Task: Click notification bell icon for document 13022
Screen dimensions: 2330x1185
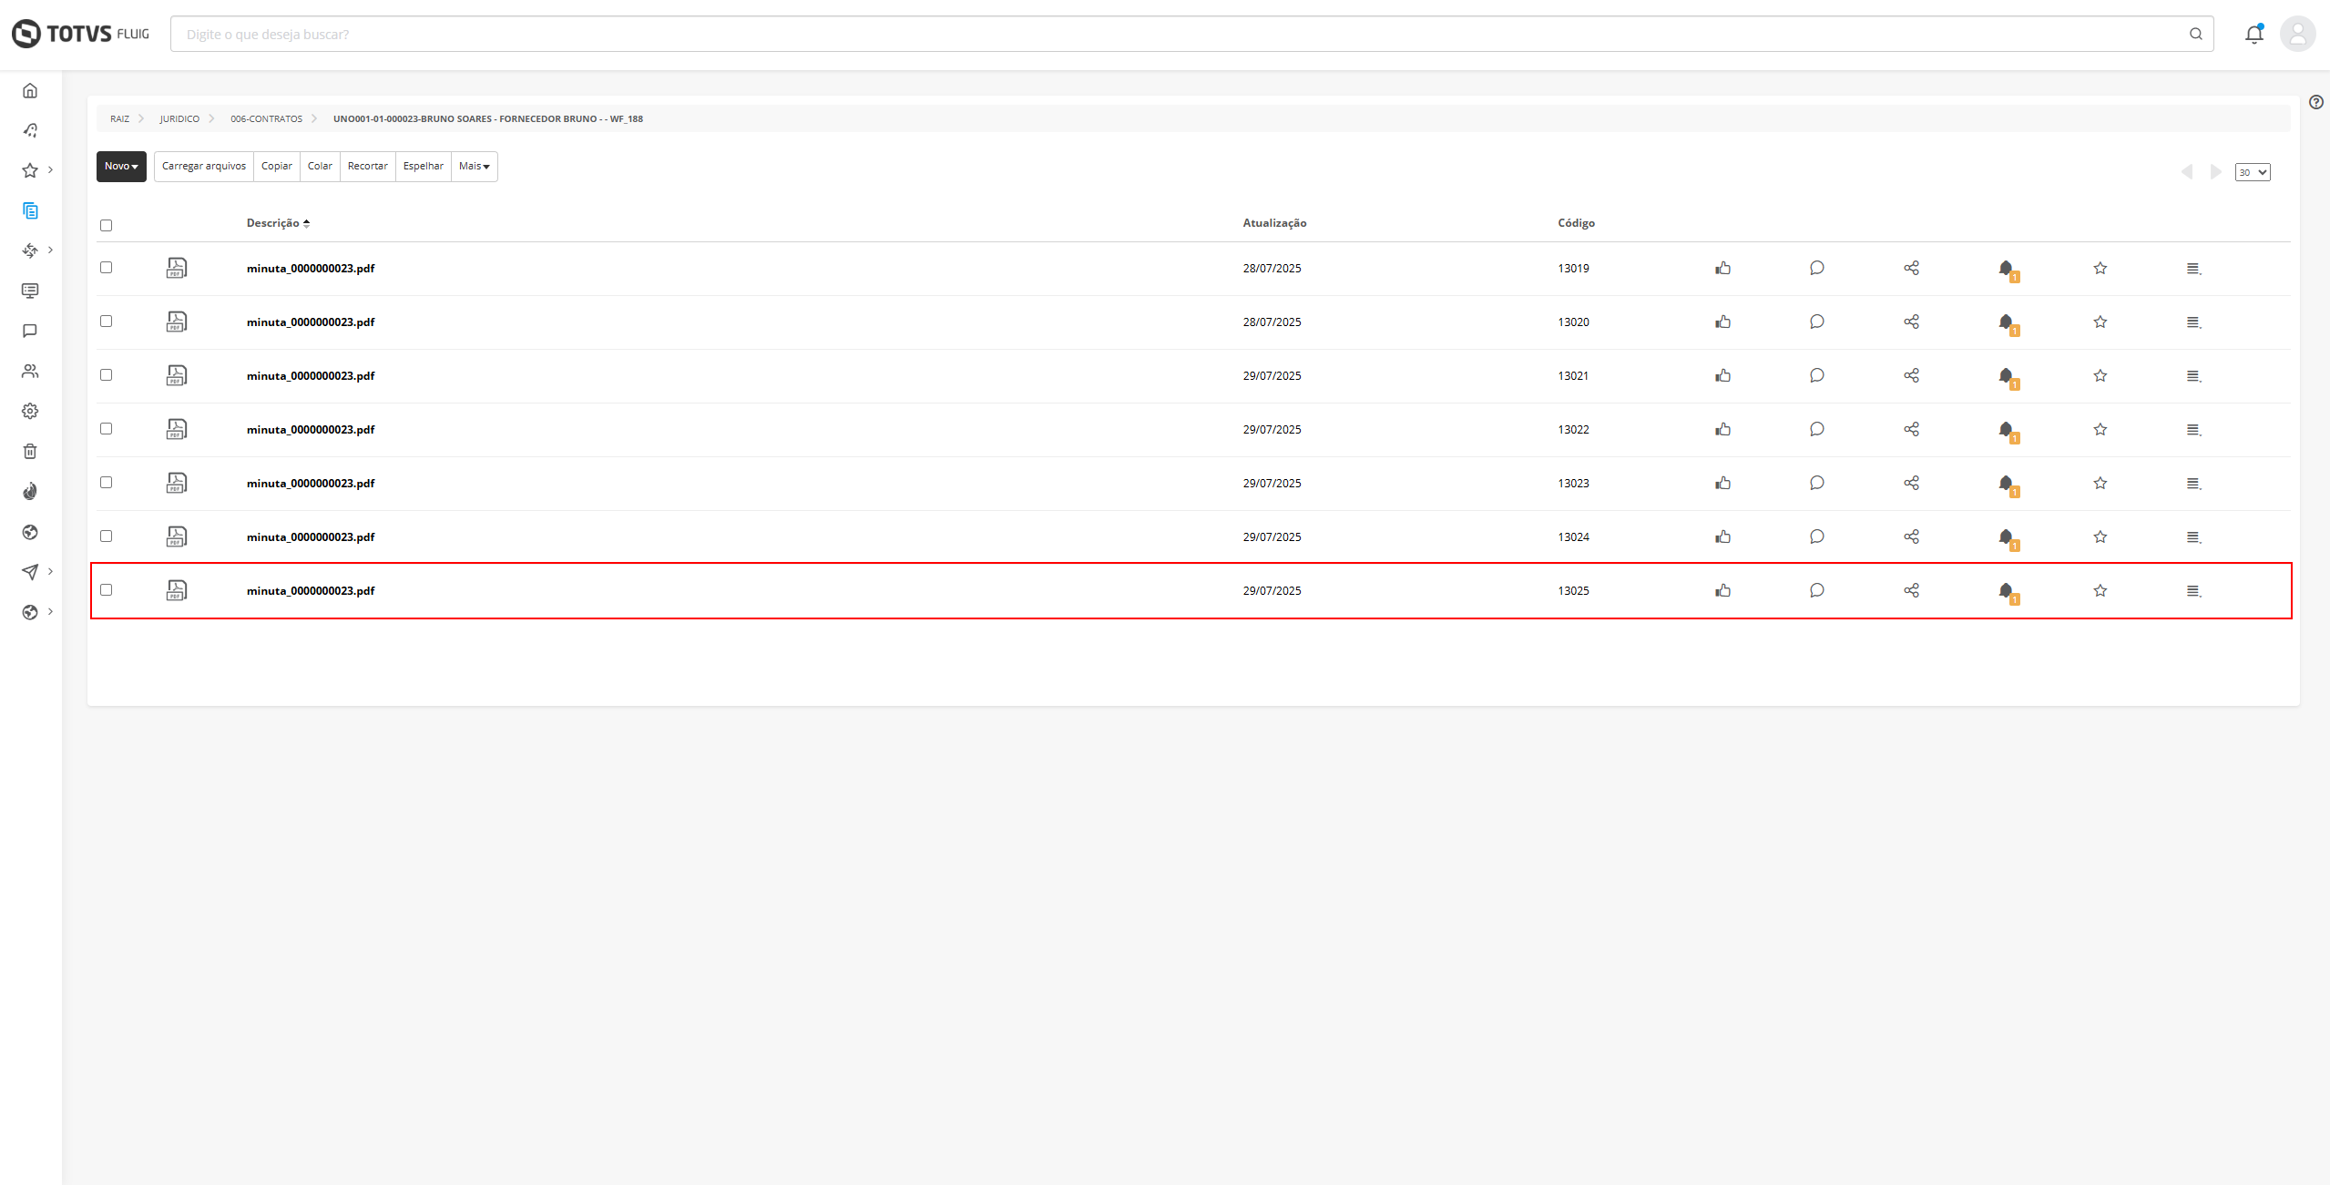Action: tap(2006, 429)
